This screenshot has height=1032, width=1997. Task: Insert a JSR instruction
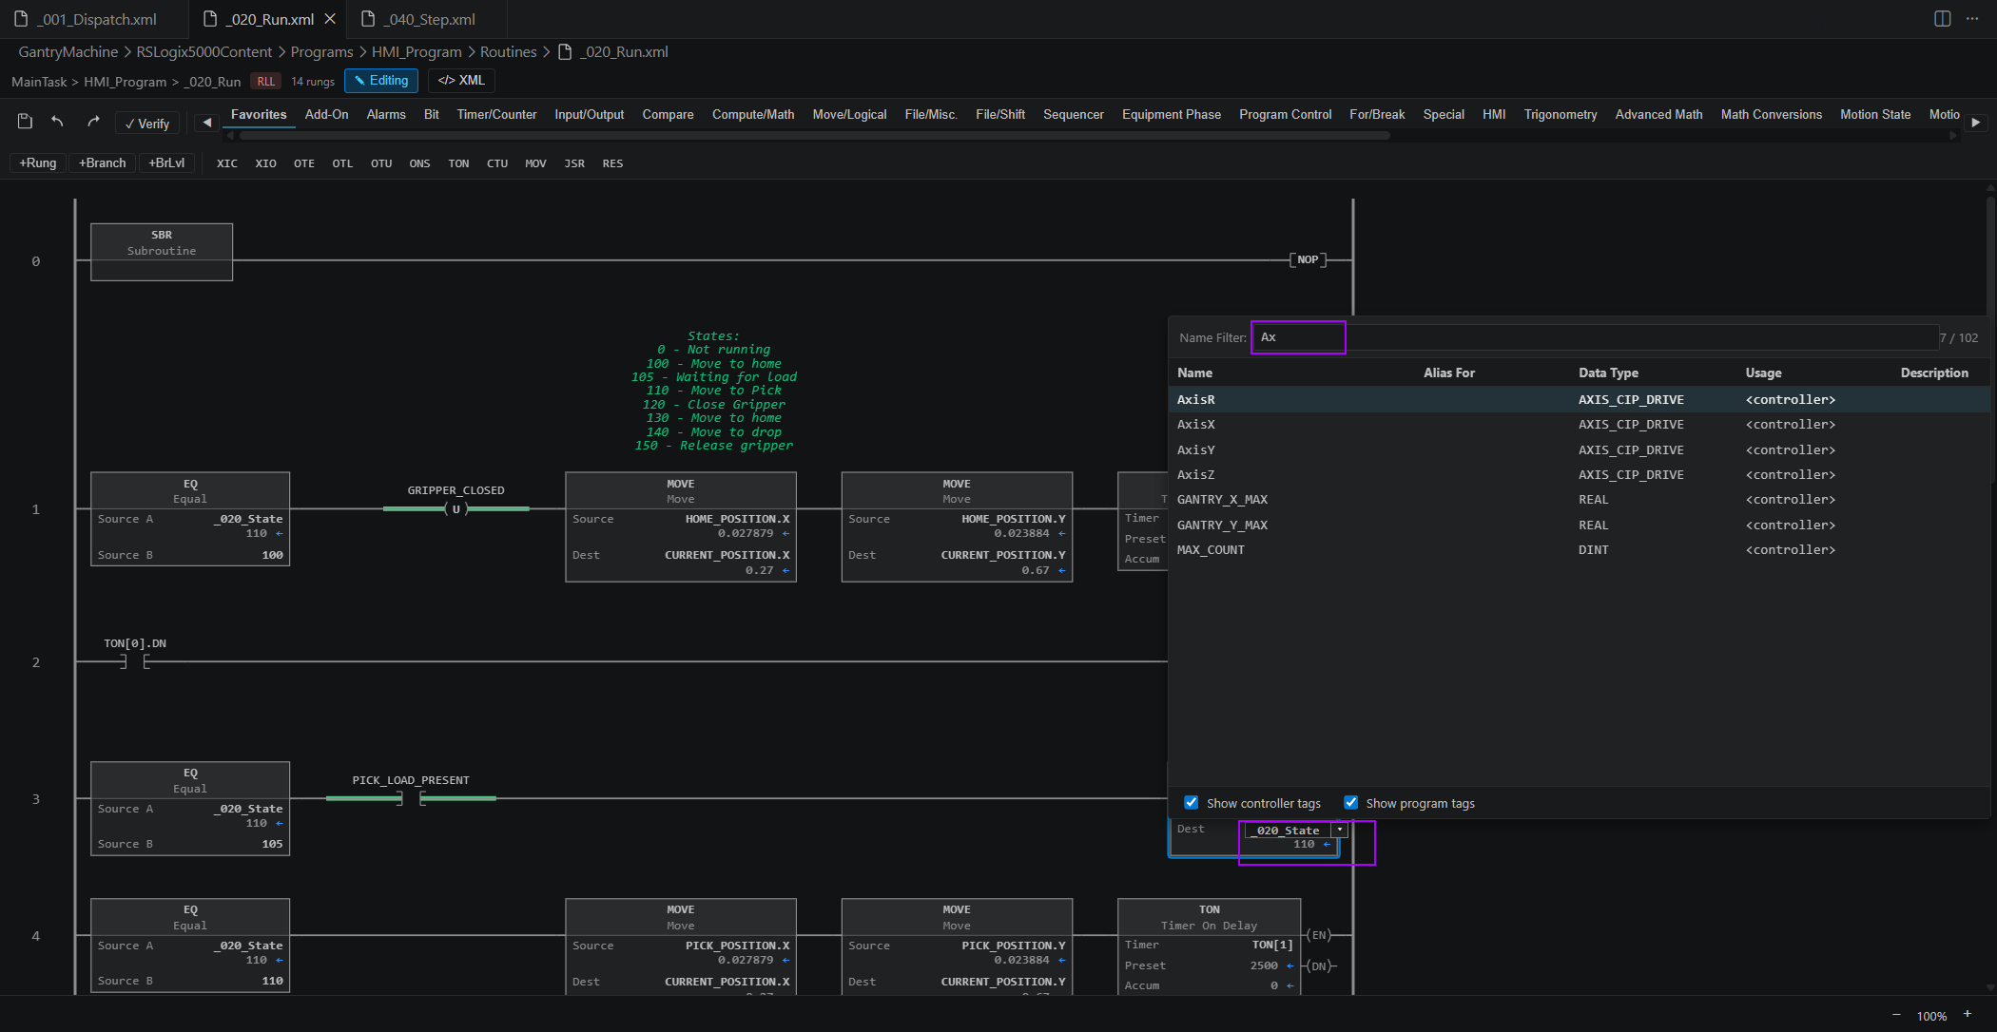(574, 163)
